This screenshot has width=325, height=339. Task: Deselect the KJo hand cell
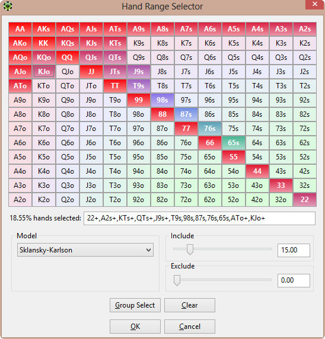[x=44, y=72]
